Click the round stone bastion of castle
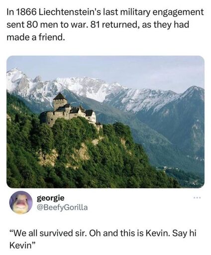211x255 pixels. click(47, 118)
